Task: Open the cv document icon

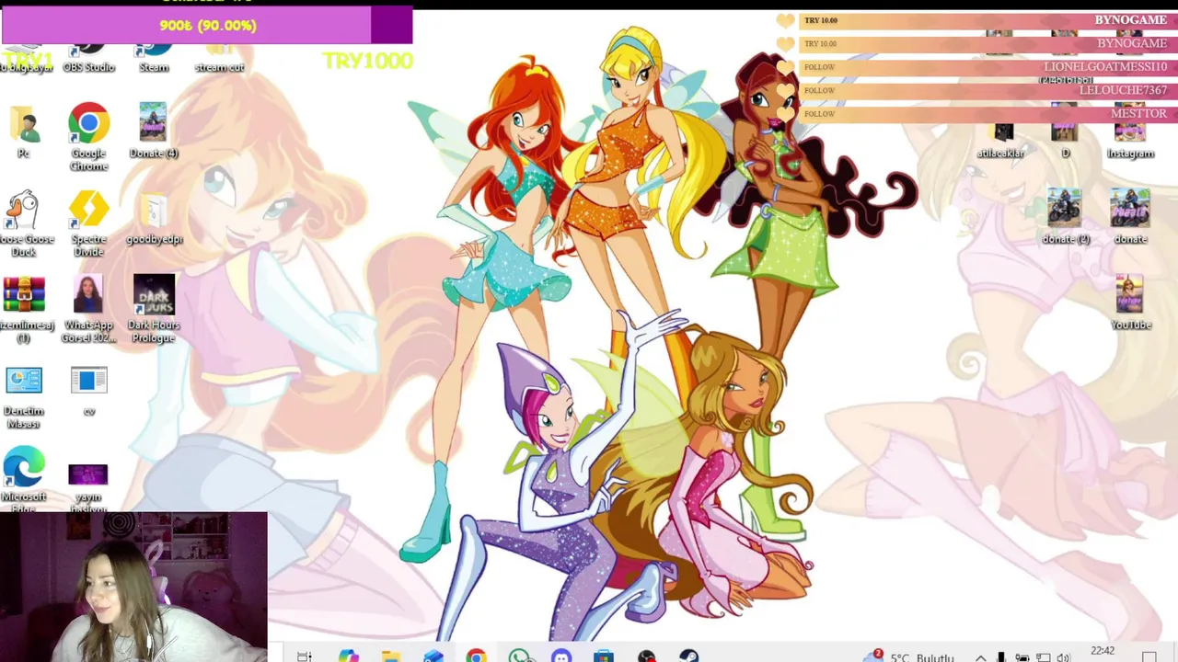Action: (88, 391)
